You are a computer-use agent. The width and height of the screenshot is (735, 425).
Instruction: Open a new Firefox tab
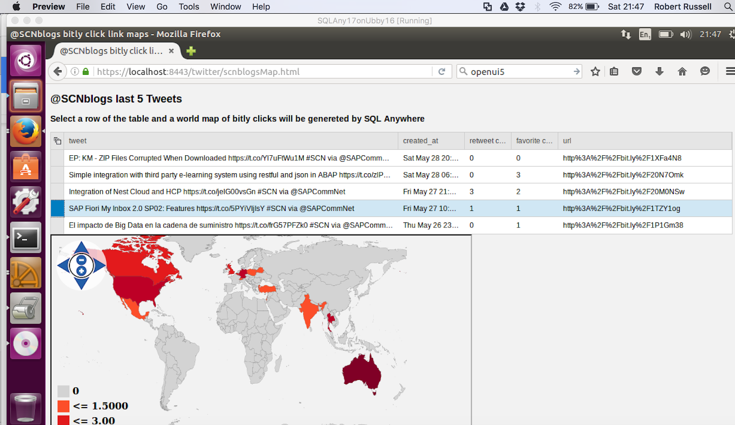click(x=191, y=51)
